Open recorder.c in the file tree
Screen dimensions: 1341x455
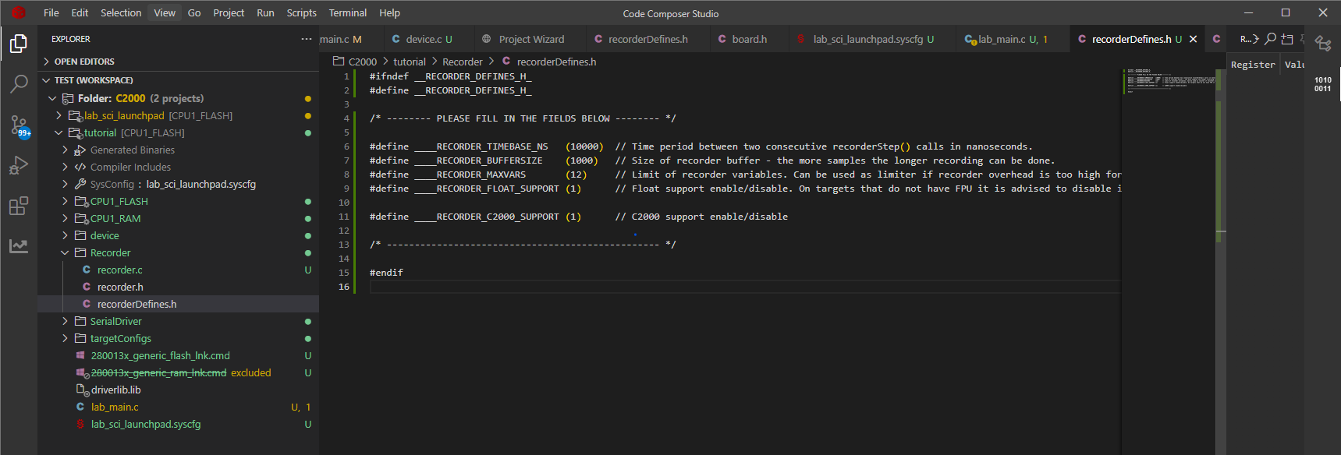tap(119, 270)
